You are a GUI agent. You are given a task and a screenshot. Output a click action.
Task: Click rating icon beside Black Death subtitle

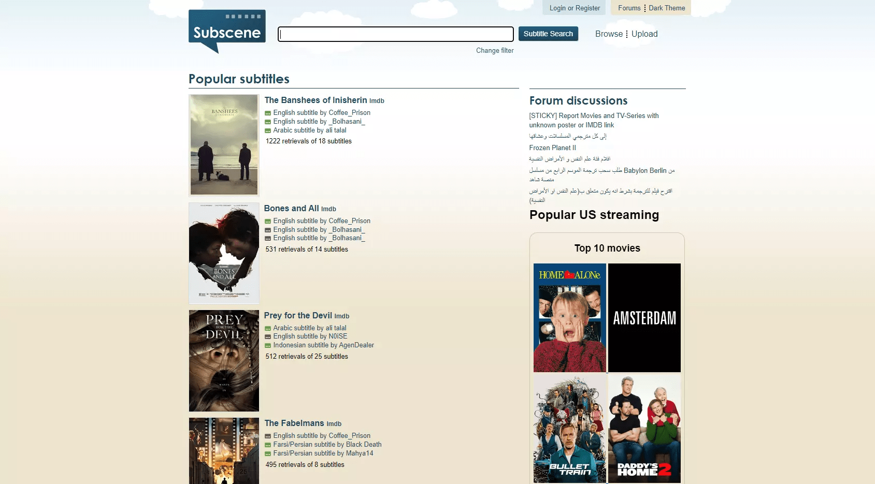click(268, 445)
